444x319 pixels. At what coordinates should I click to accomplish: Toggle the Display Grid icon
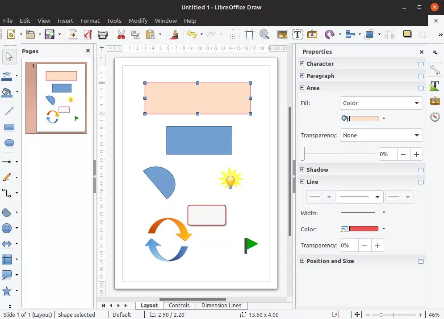[x=235, y=34]
